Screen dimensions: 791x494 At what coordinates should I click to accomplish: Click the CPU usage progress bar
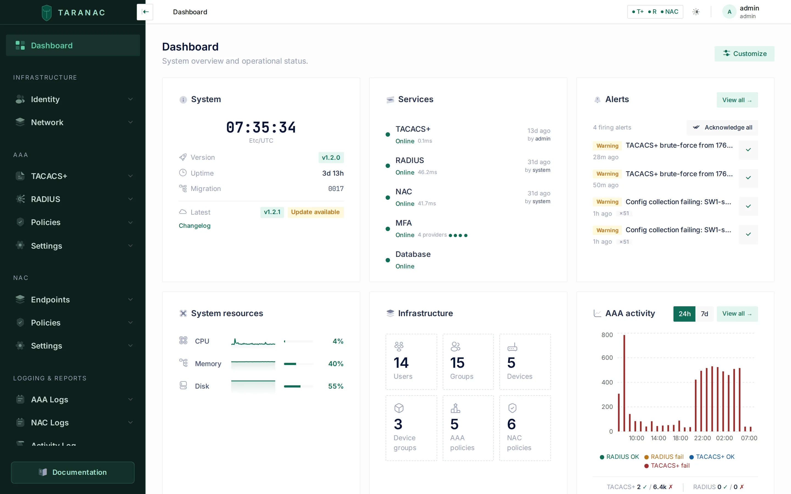tap(299, 341)
